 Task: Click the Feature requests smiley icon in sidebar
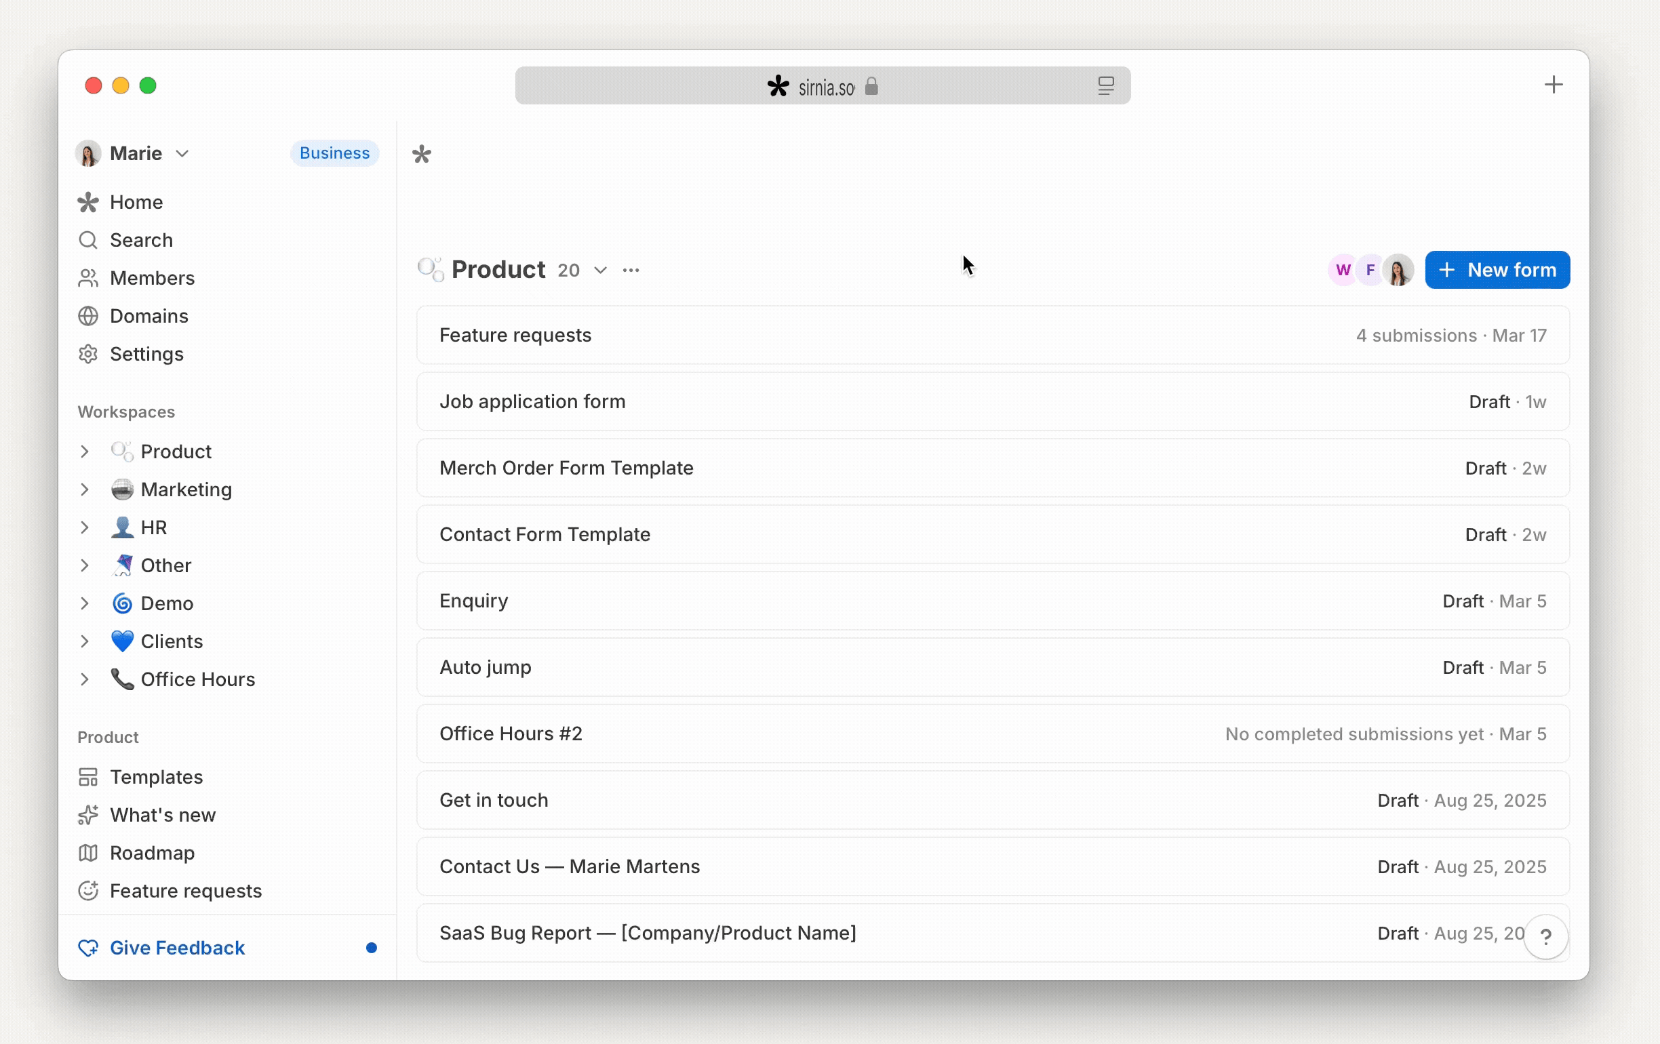[x=88, y=890]
